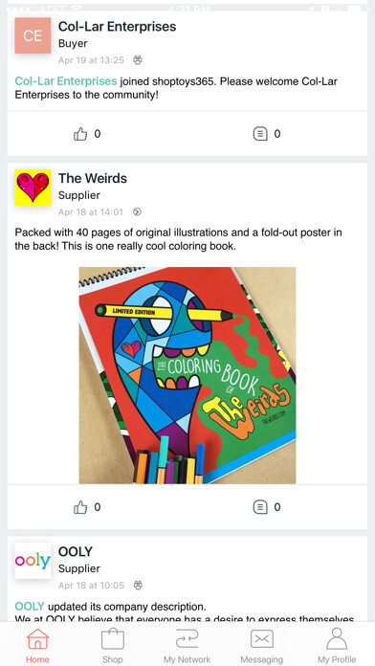The width and height of the screenshot is (375, 666).
Task: Open the coloring book product image
Action: pyautogui.click(x=187, y=375)
